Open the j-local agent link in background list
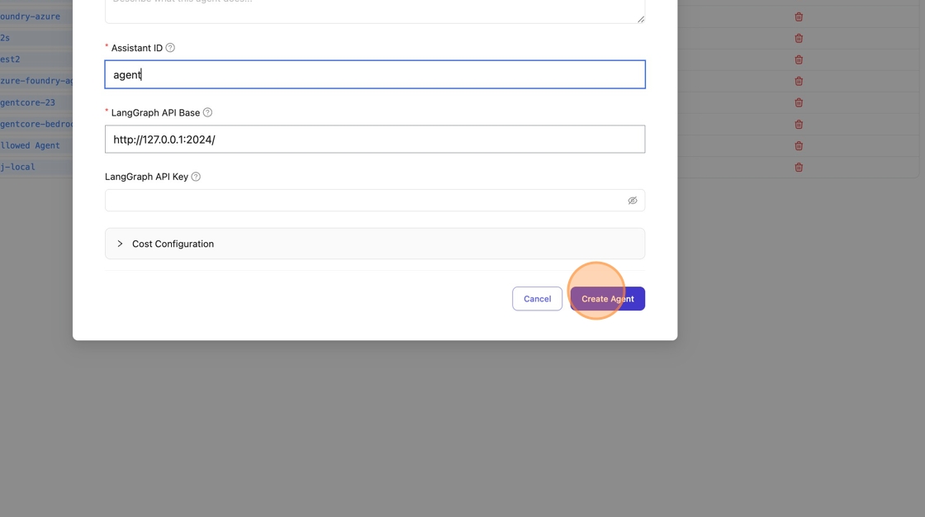Screen dimensions: 925x517 coord(17,167)
